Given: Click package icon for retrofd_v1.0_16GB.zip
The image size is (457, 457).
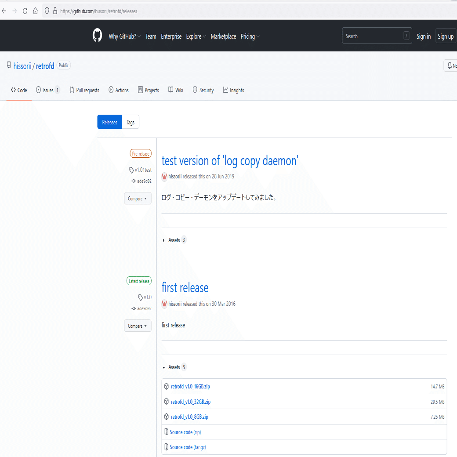Looking at the screenshot, I should (166, 386).
